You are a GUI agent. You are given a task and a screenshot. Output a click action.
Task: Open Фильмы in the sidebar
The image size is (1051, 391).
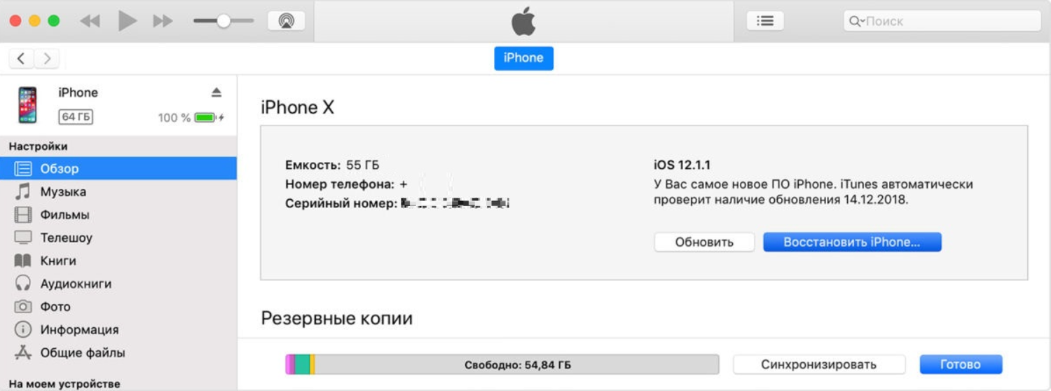(x=64, y=214)
